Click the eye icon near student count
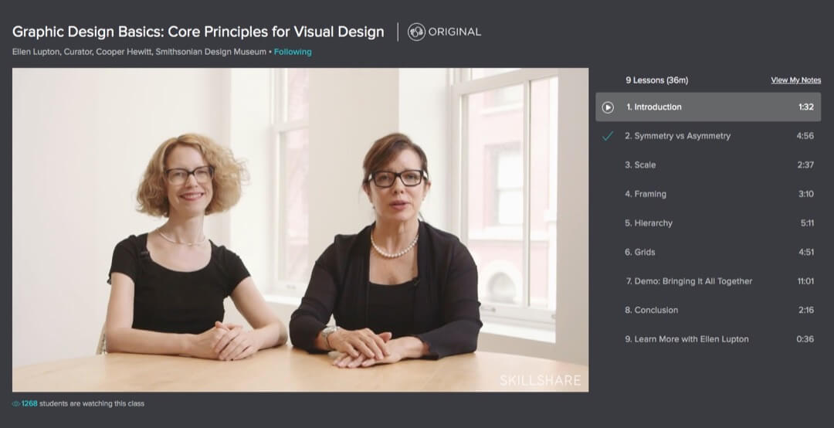The width and height of the screenshot is (834, 428). click(16, 403)
